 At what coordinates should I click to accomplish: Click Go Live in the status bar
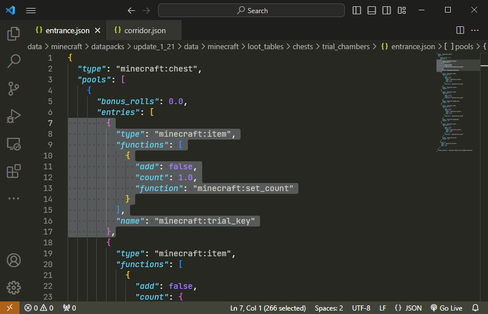point(446,308)
